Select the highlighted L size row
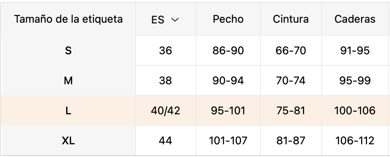The image size is (390, 157). 195,110
